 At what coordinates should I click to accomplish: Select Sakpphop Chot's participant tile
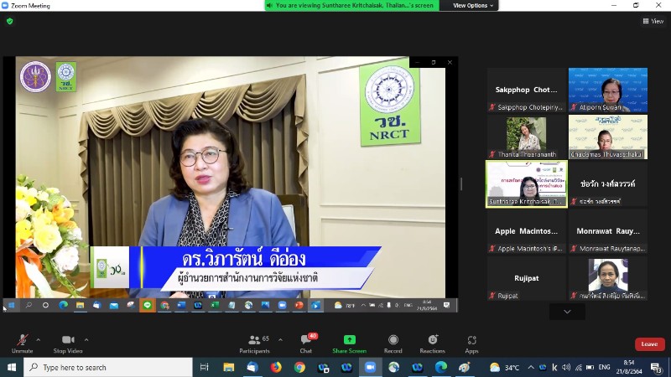click(x=526, y=90)
